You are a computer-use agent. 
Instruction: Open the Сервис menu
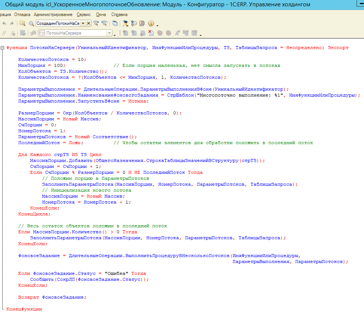tap(84, 14)
